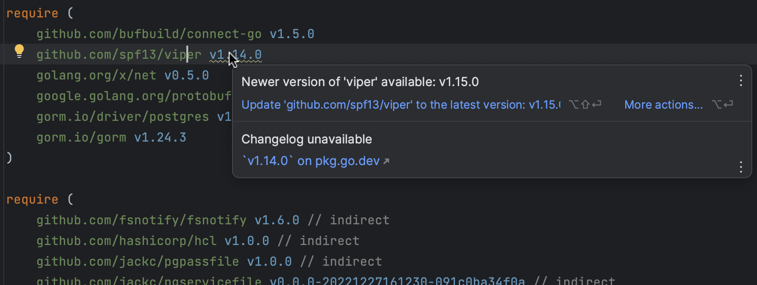Click the google.golang.org/protobuf dependency
The height and width of the screenshot is (285, 757).
[134, 96]
